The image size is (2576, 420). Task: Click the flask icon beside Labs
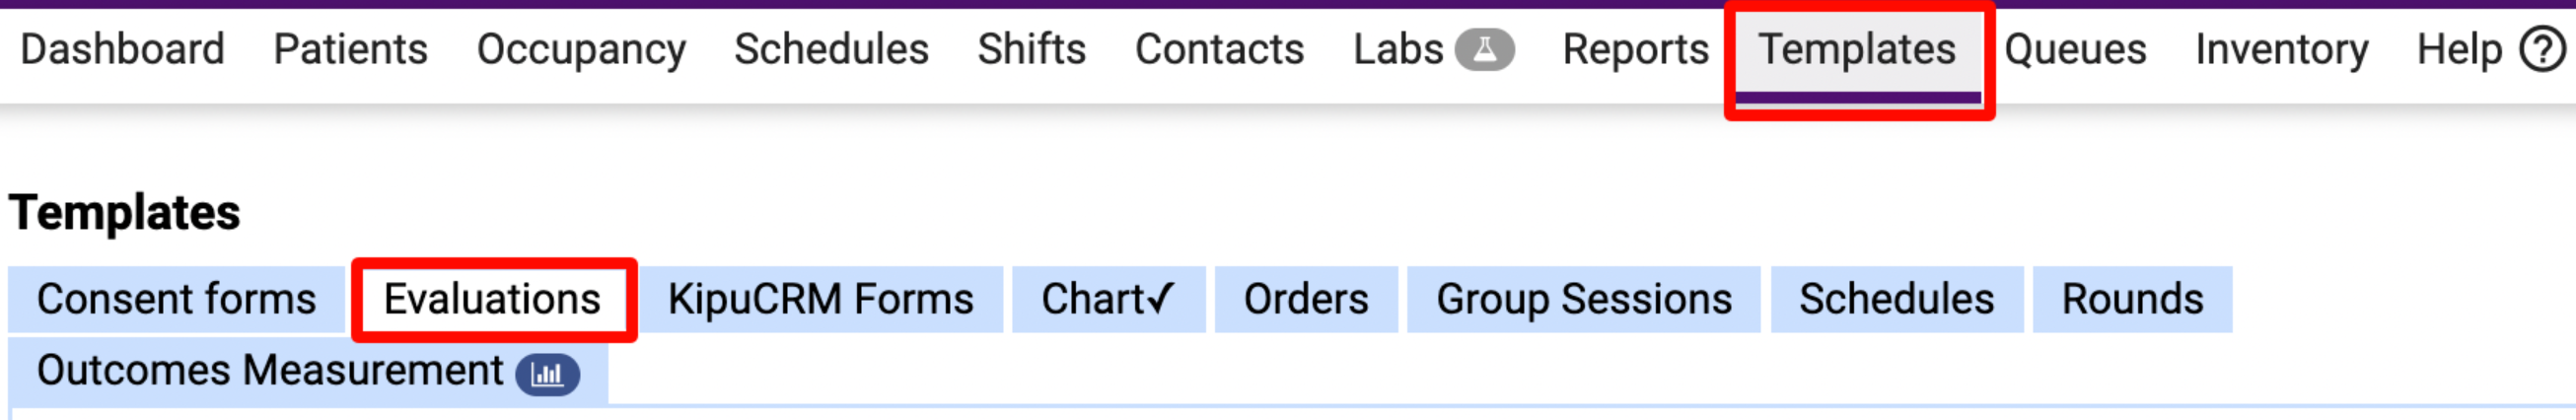(x=1484, y=50)
